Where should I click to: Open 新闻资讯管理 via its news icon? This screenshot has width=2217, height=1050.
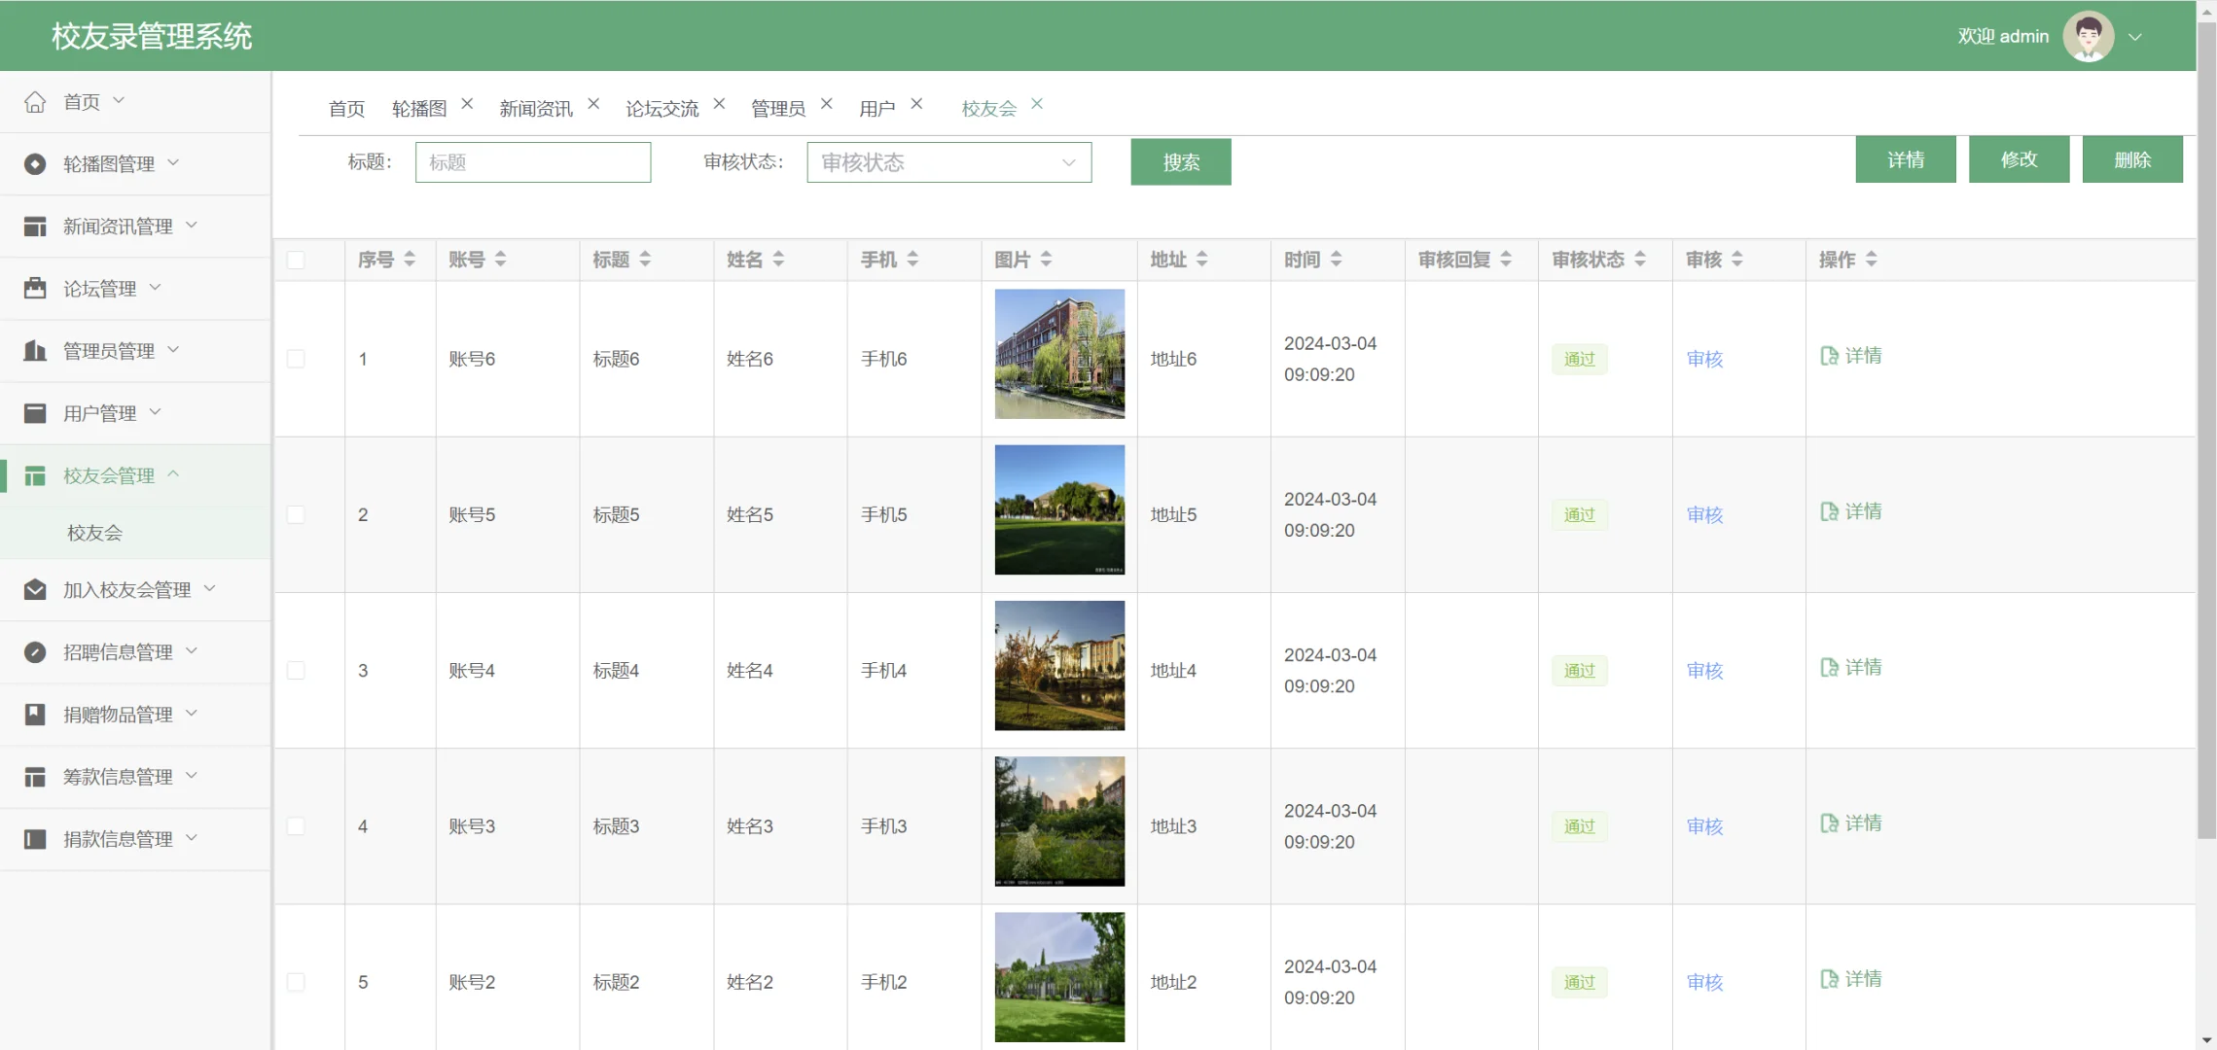(35, 226)
